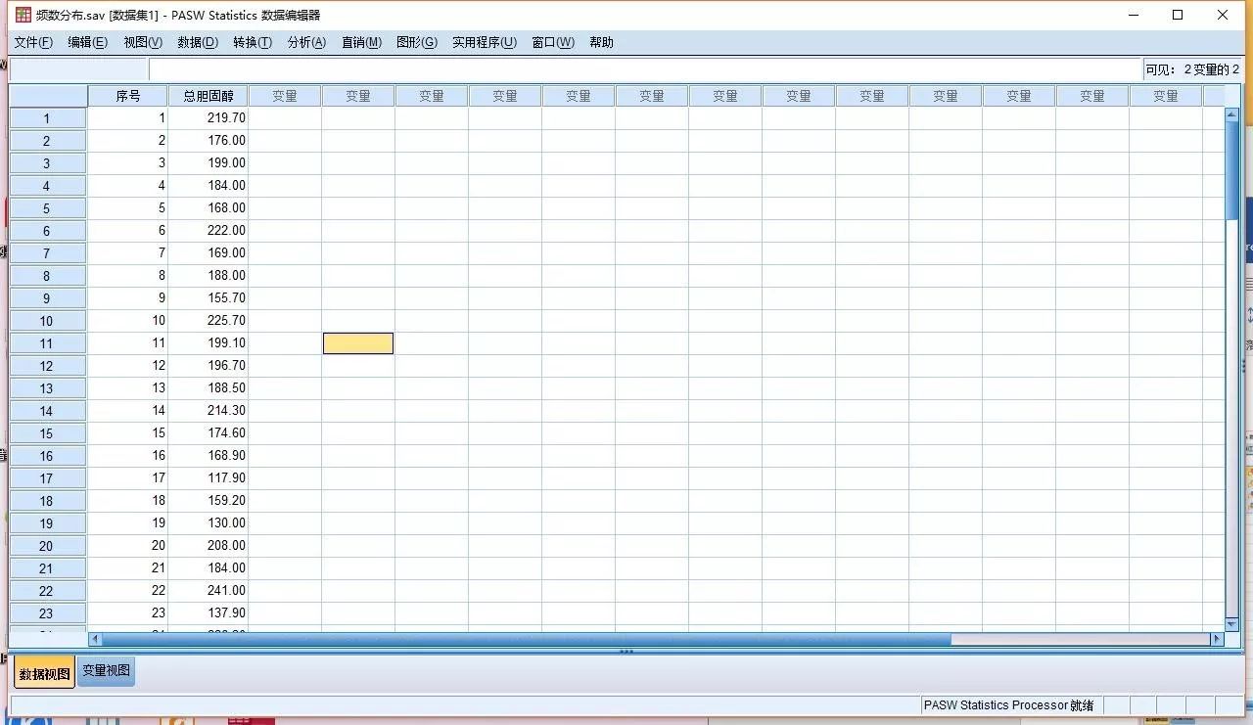Open the 编辑(E) menu

click(87, 42)
